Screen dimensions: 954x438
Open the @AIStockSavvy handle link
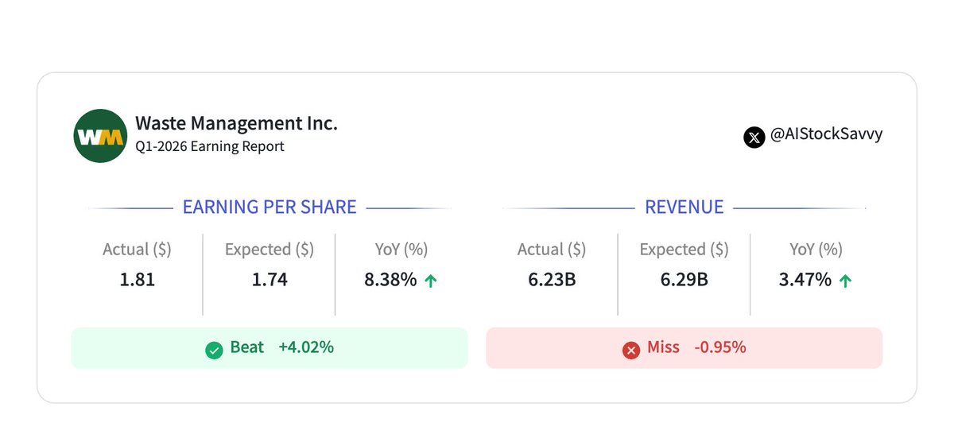pyautogui.click(x=826, y=135)
